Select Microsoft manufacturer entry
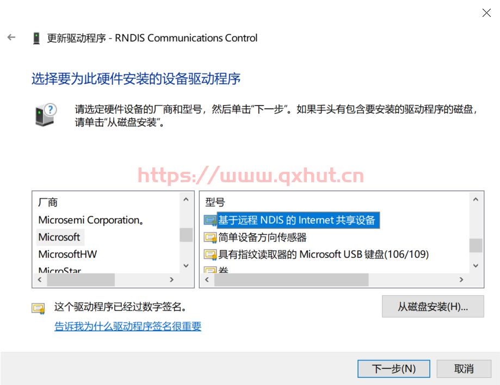The image size is (500, 385). pos(59,237)
